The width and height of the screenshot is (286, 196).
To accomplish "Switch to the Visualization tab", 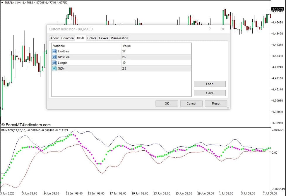I will click(119, 38).
